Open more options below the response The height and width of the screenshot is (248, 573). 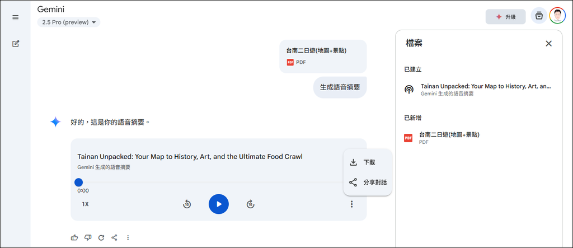coord(128,237)
